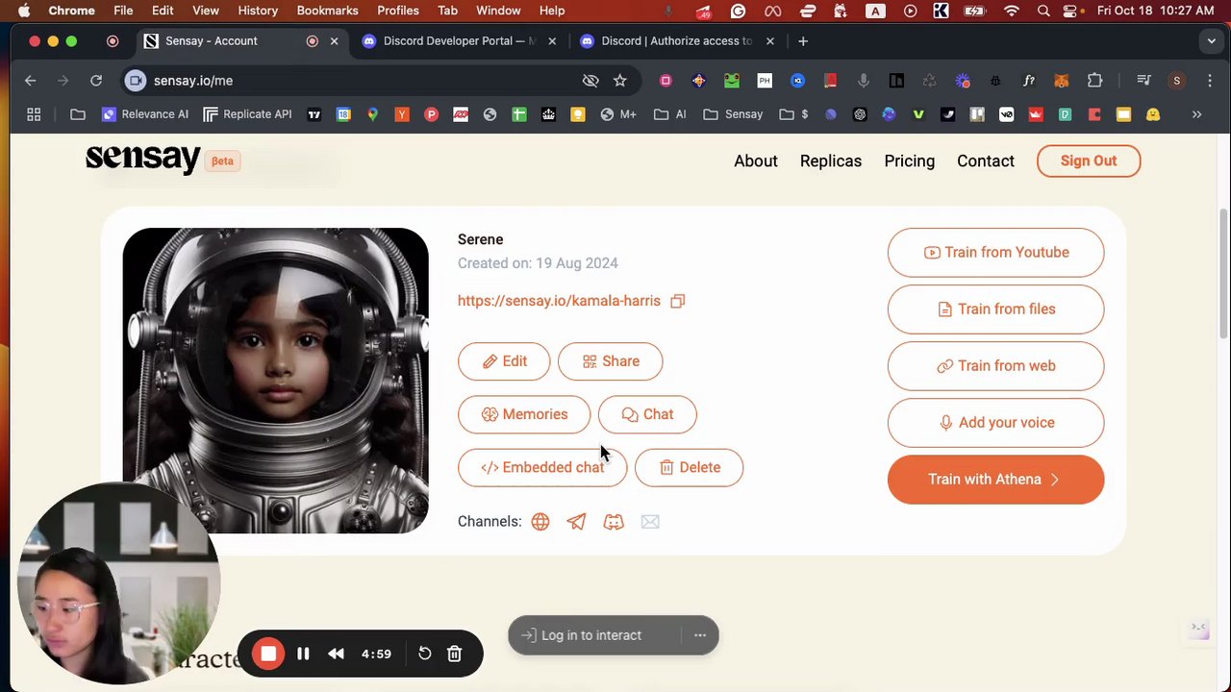This screenshot has height=692, width=1231.
Task: Open the three-dots menu beside Log in to interact
Action: (700, 635)
